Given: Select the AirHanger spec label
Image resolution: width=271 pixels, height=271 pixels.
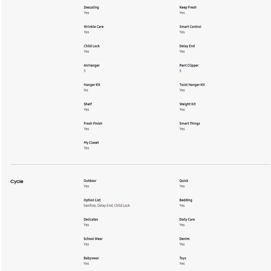Looking at the screenshot, I should 92,65.
